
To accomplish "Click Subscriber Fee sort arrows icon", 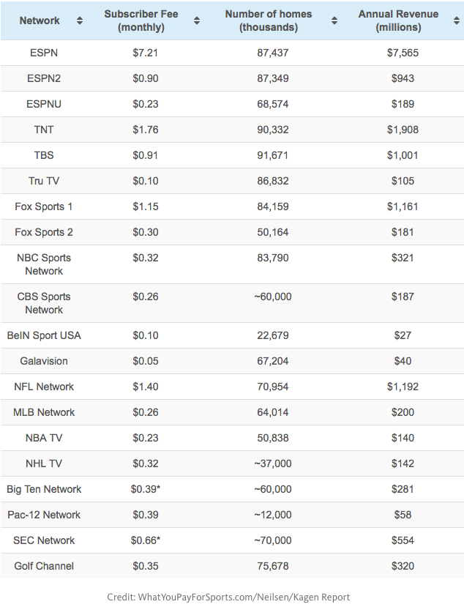I will (x=197, y=21).
